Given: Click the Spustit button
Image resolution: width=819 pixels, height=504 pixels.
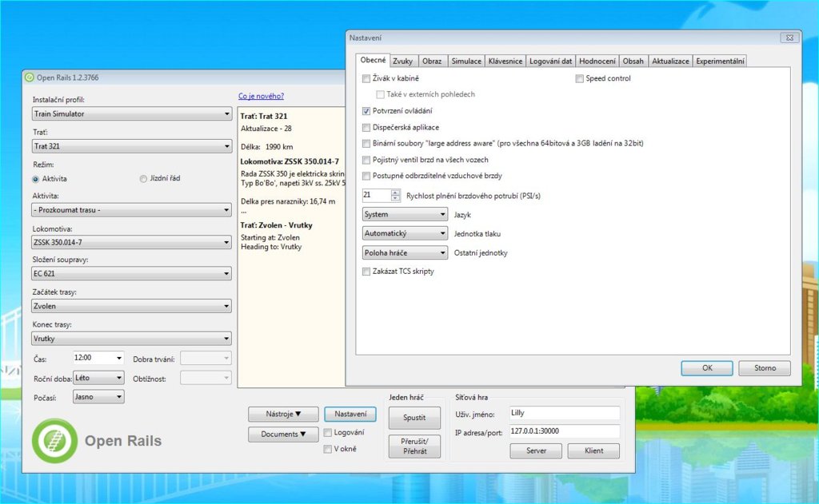Looking at the screenshot, I should tap(414, 418).
